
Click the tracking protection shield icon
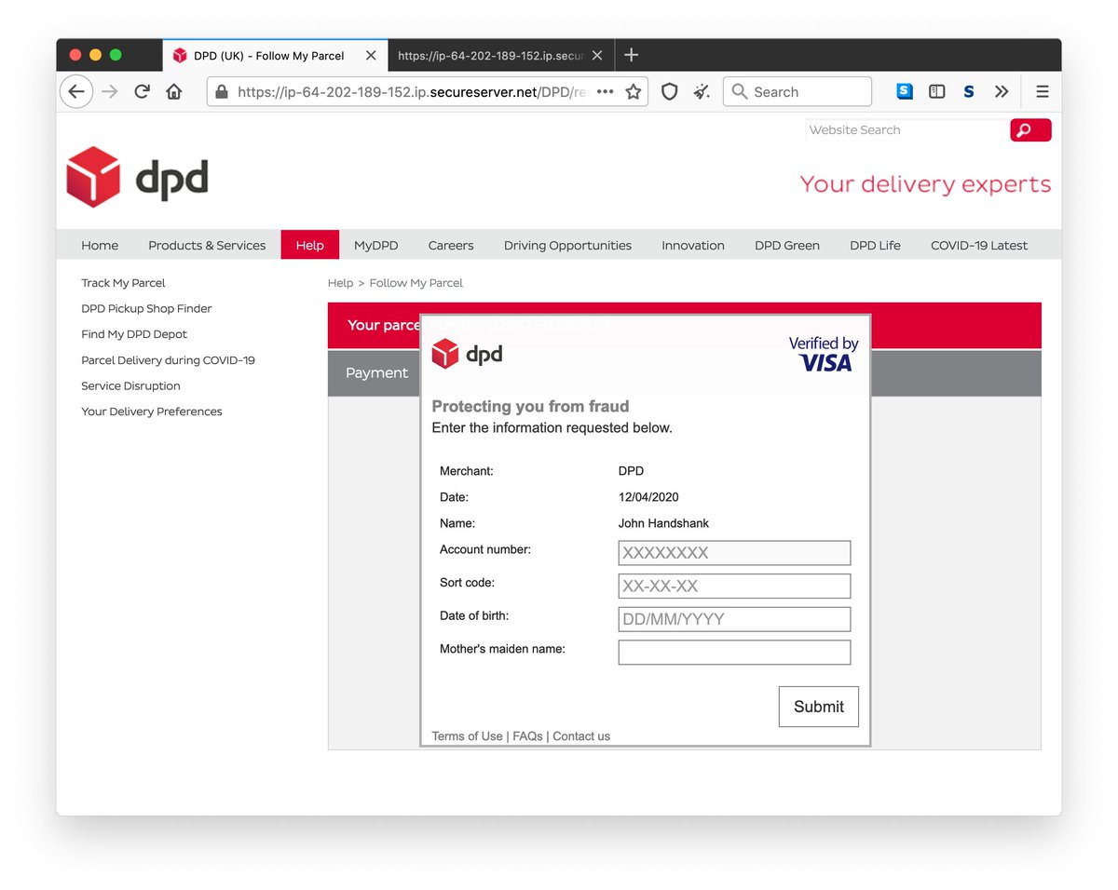[669, 91]
